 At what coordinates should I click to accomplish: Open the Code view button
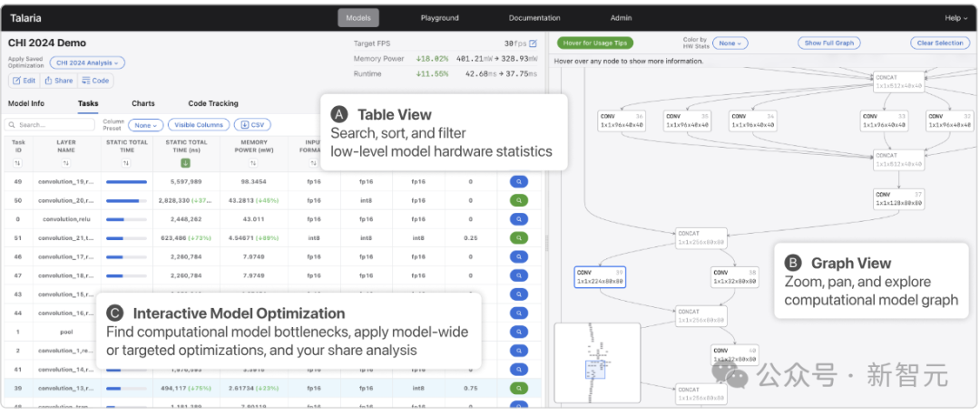(x=96, y=81)
